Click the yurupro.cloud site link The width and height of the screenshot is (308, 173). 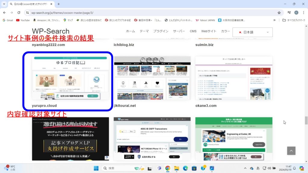44,106
